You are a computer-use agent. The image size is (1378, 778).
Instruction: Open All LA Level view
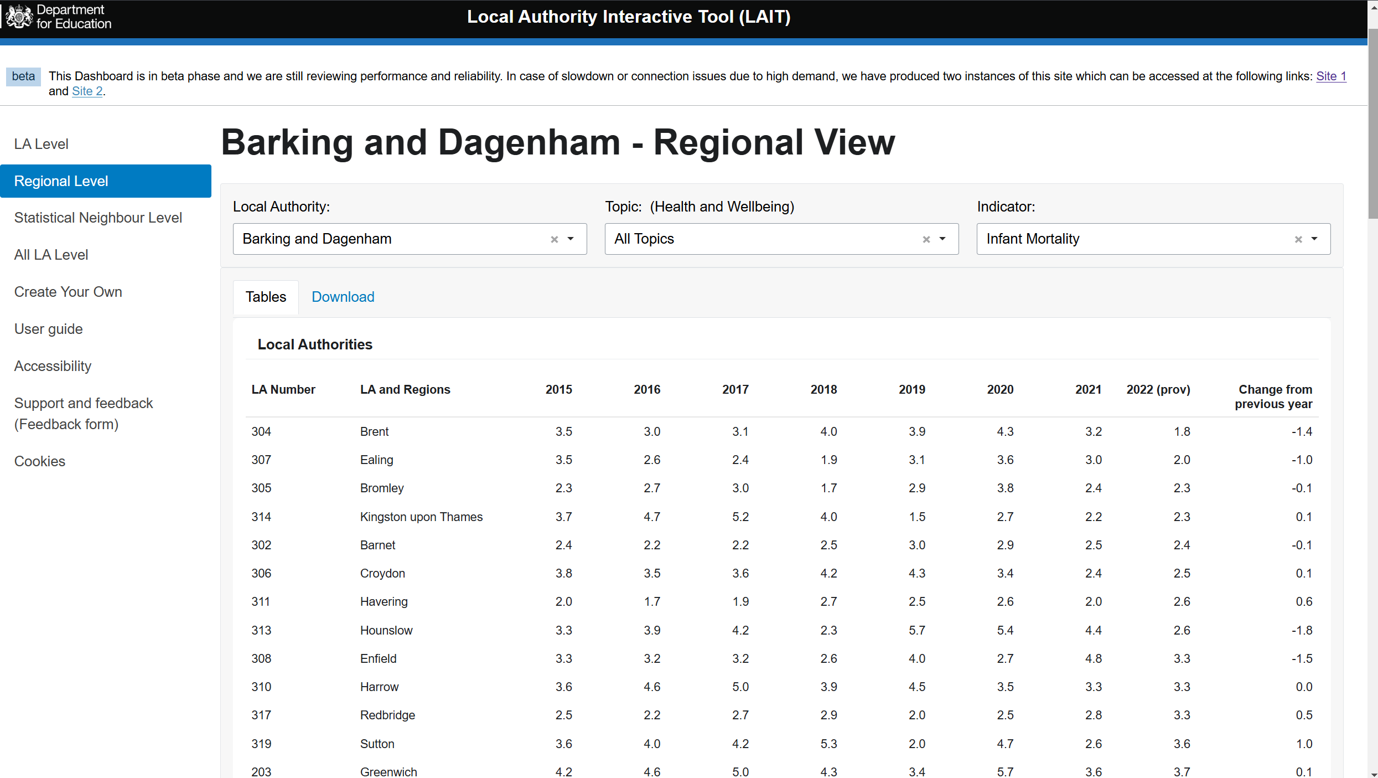coord(51,255)
